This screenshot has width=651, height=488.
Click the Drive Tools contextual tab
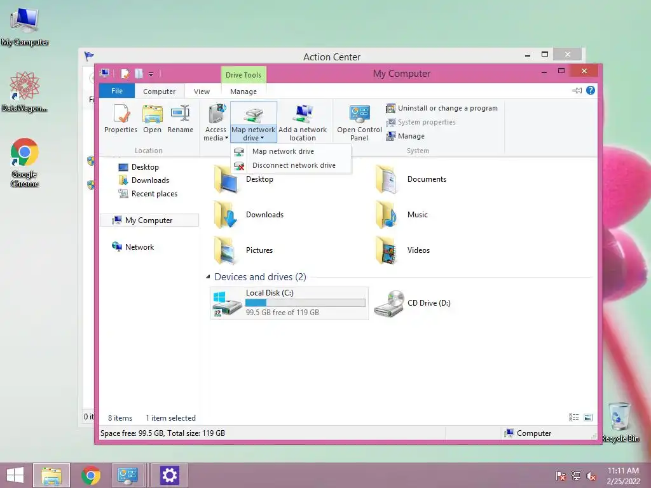click(243, 75)
